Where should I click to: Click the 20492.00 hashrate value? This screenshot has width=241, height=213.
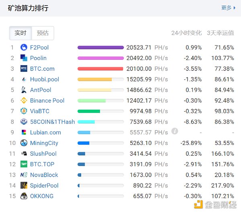(139, 58)
